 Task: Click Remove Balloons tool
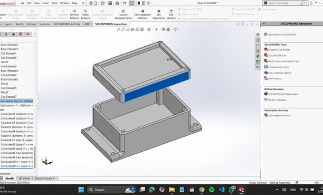[74, 14]
